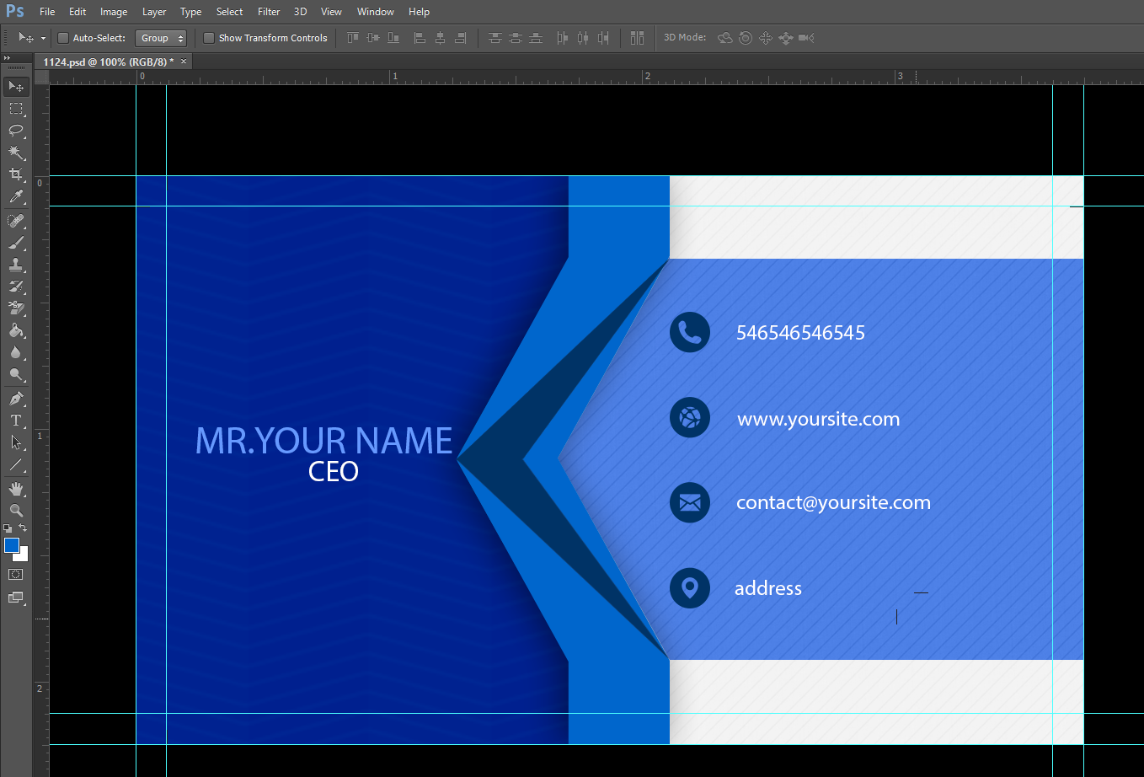The width and height of the screenshot is (1144, 777).
Task: Activate the Zoom tool
Action: point(16,510)
